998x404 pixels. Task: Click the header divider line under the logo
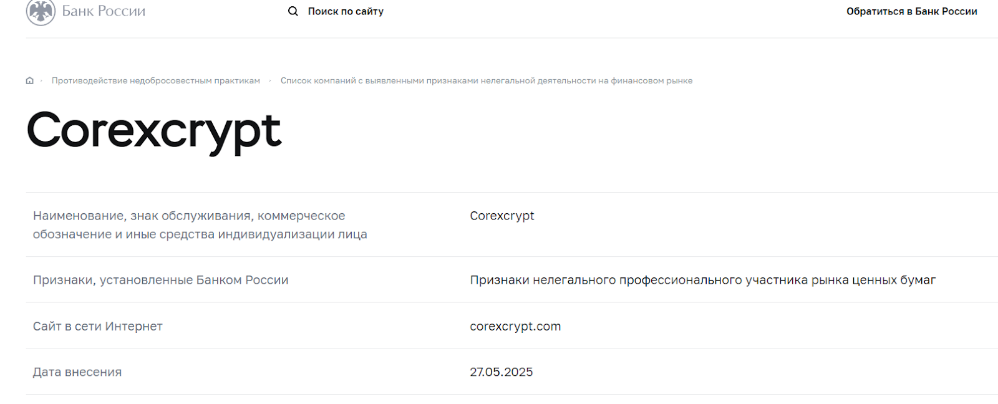[511, 38]
